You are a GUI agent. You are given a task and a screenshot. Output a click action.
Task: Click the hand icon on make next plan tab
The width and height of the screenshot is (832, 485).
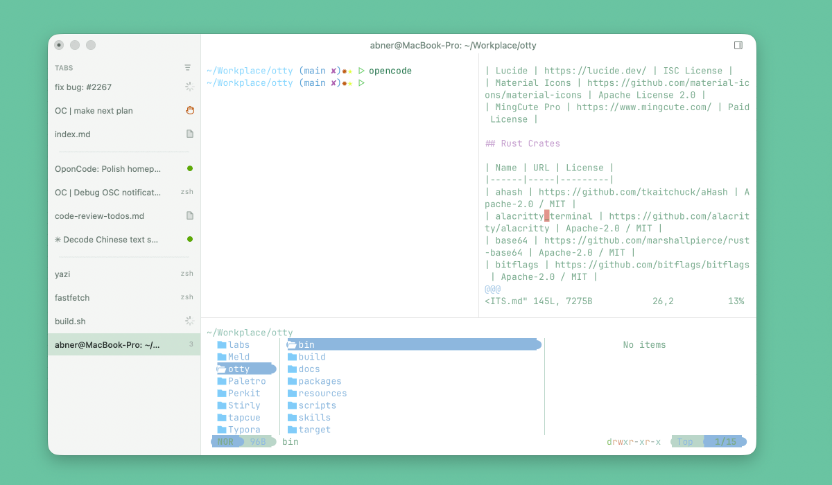coord(190,110)
